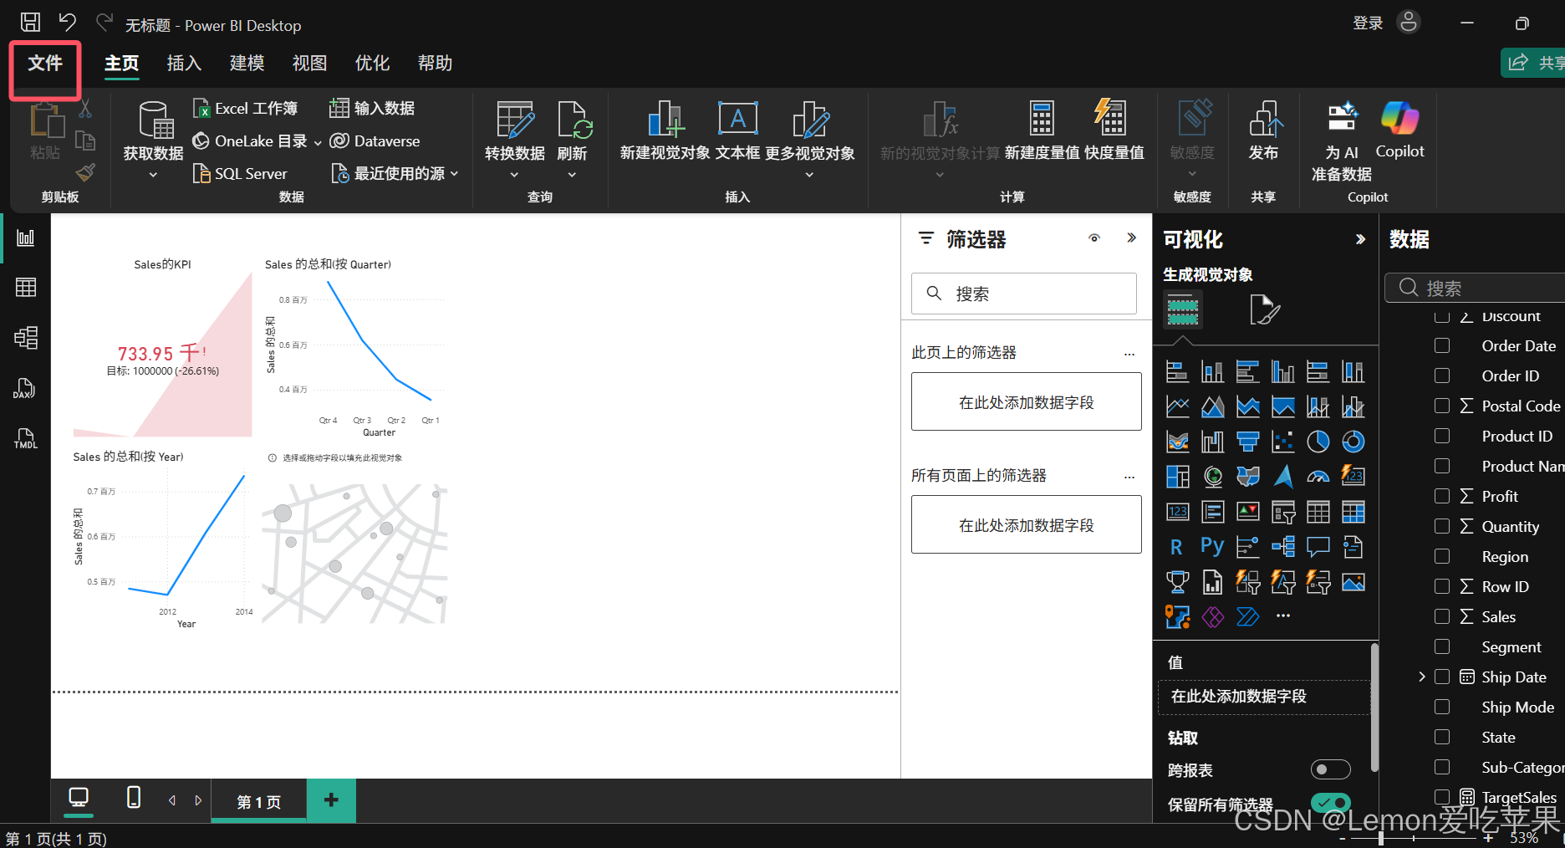Switch to table view in sidebar
Viewport: 1565px width, 848px height.
[x=26, y=288]
